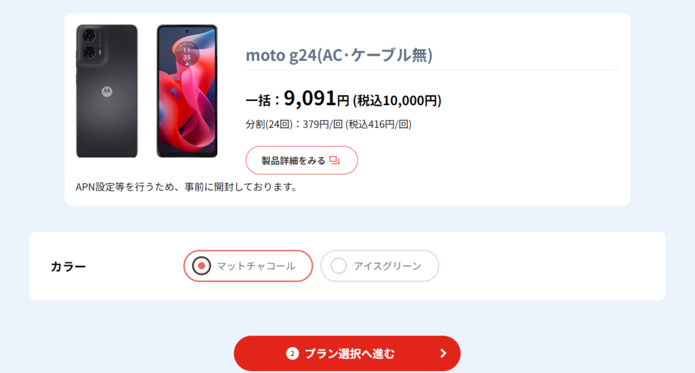Click the chevron arrow on プラン選択へ進む

tap(443, 353)
